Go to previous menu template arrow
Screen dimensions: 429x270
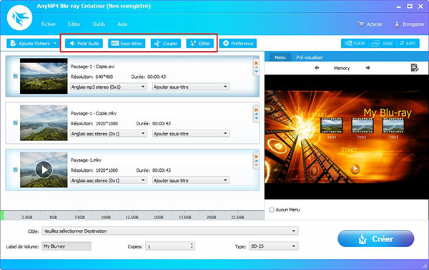coord(317,68)
